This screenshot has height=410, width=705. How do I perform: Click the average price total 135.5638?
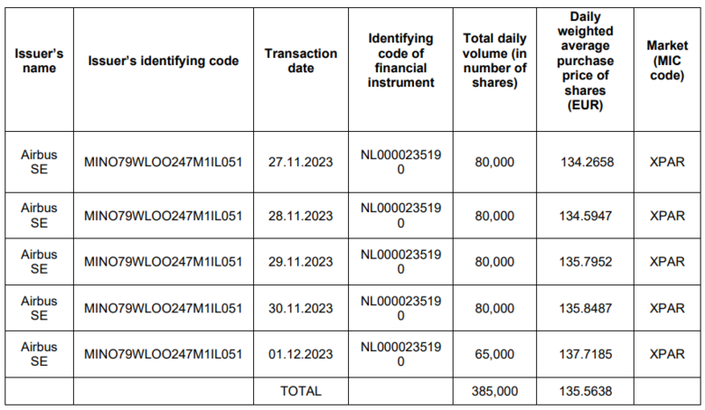[x=586, y=391]
